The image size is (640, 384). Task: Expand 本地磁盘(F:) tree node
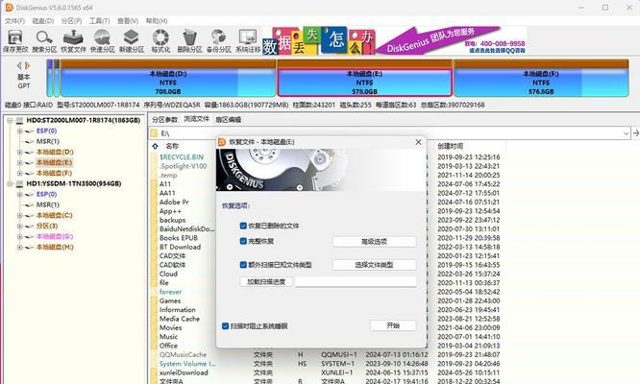[19, 173]
